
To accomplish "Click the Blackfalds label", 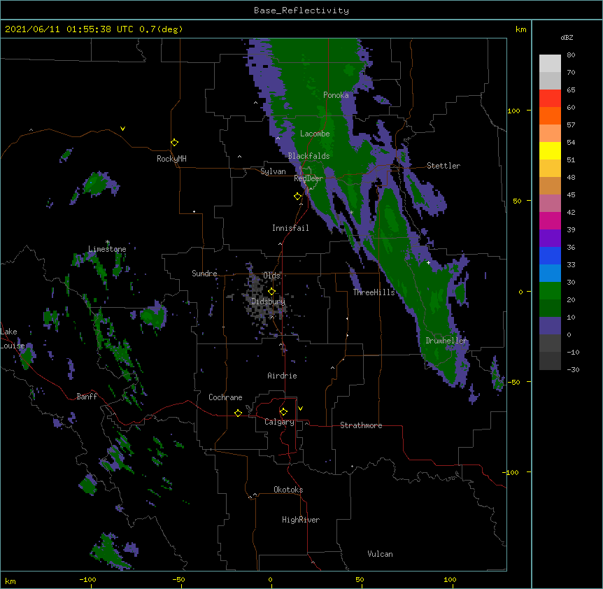I will point(308,156).
